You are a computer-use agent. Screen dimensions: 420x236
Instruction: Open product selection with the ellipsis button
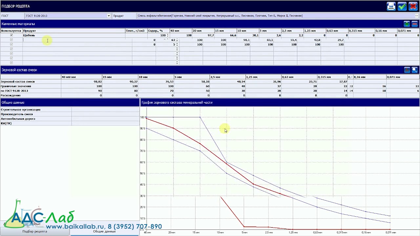pos(417,16)
